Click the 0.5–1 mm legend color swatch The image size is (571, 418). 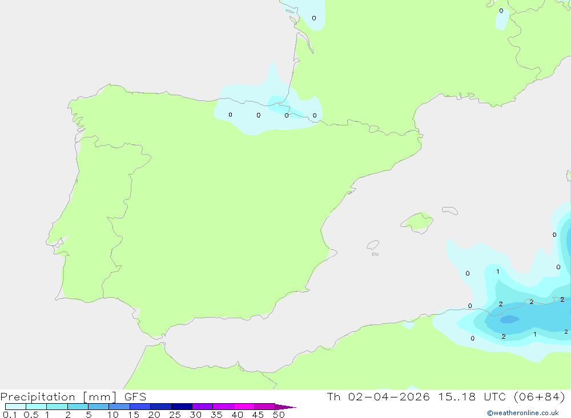[x=36, y=407]
